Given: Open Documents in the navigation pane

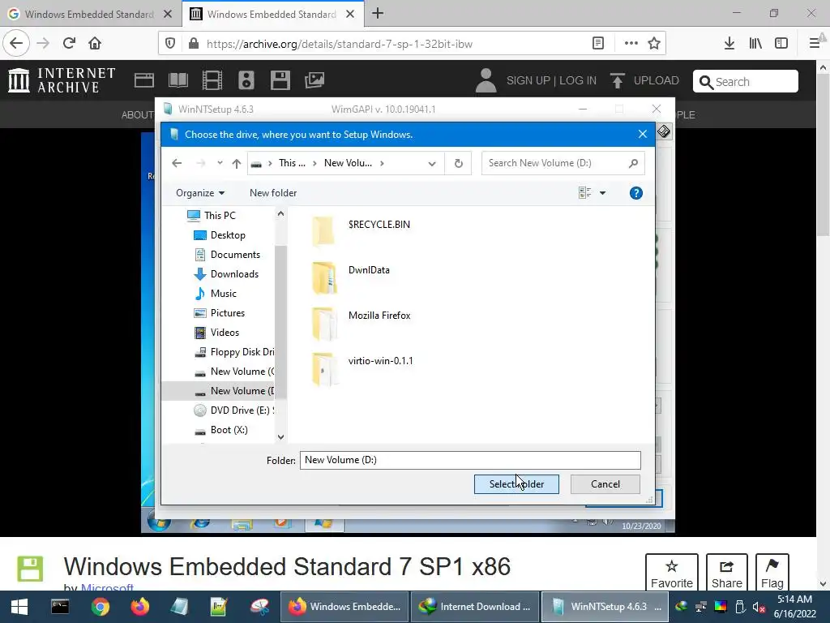Looking at the screenshot, I should coord(235,255).
